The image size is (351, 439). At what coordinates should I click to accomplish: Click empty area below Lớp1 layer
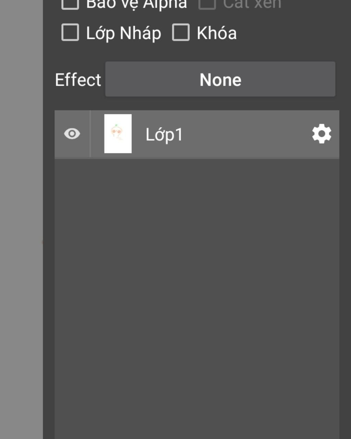click(x=197, y=240)
